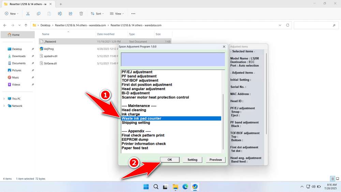Switch to details view icon in status bar

pos(332,179)
